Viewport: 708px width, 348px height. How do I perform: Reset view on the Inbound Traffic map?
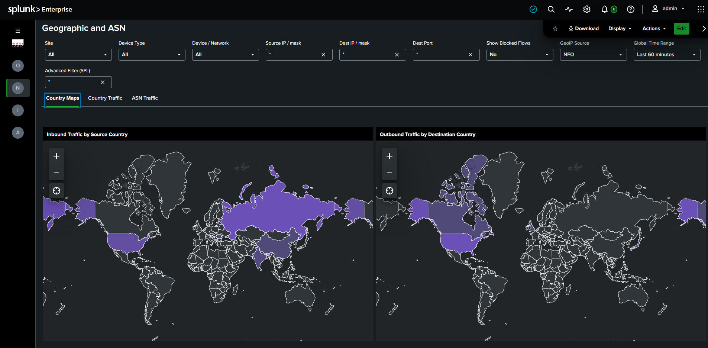(x=56, y=191)
